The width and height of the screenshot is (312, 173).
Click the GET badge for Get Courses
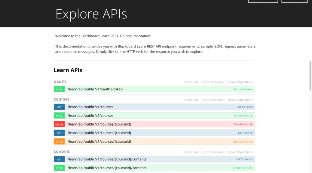pyautogui.click(x=59, y=107)
